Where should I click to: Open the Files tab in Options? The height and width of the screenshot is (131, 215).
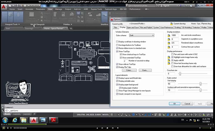pyautogui.click(x=116, y=28)
